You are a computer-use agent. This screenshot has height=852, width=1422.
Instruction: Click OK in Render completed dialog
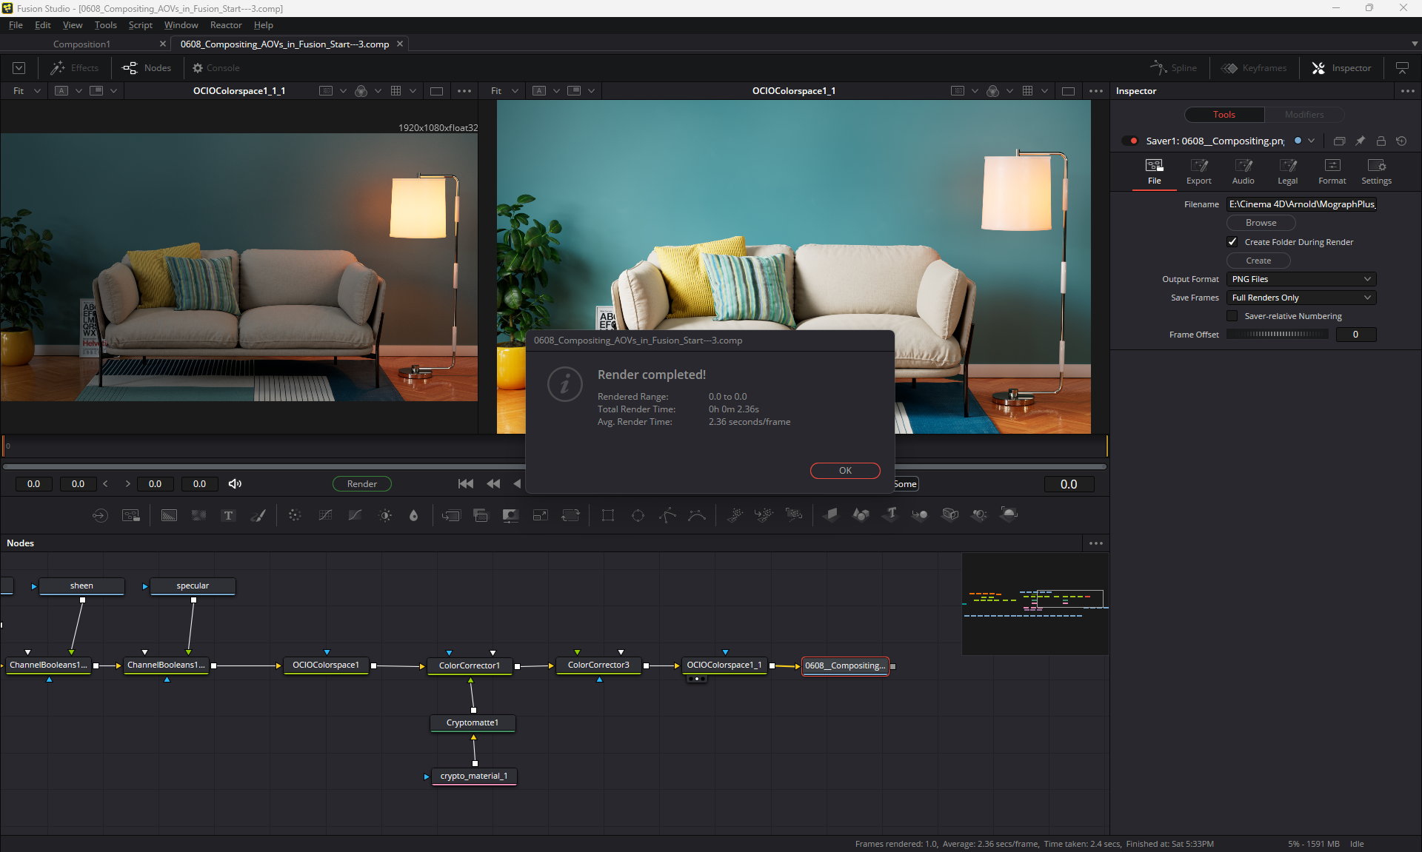(844, 471)
